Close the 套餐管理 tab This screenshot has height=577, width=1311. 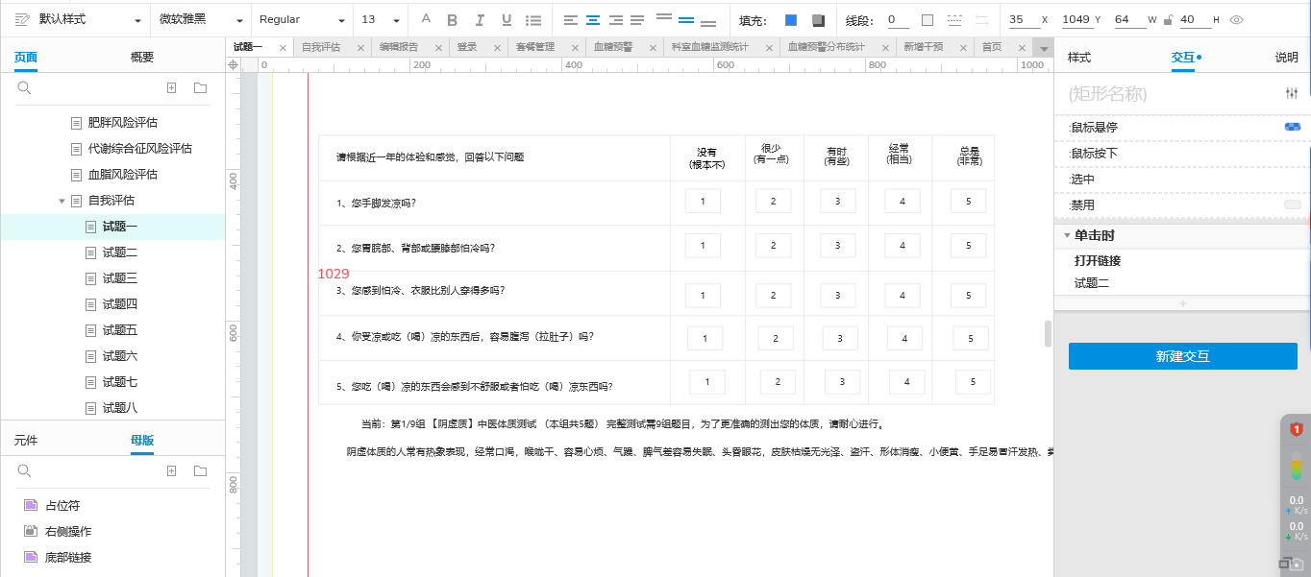[x=575, y=48]
